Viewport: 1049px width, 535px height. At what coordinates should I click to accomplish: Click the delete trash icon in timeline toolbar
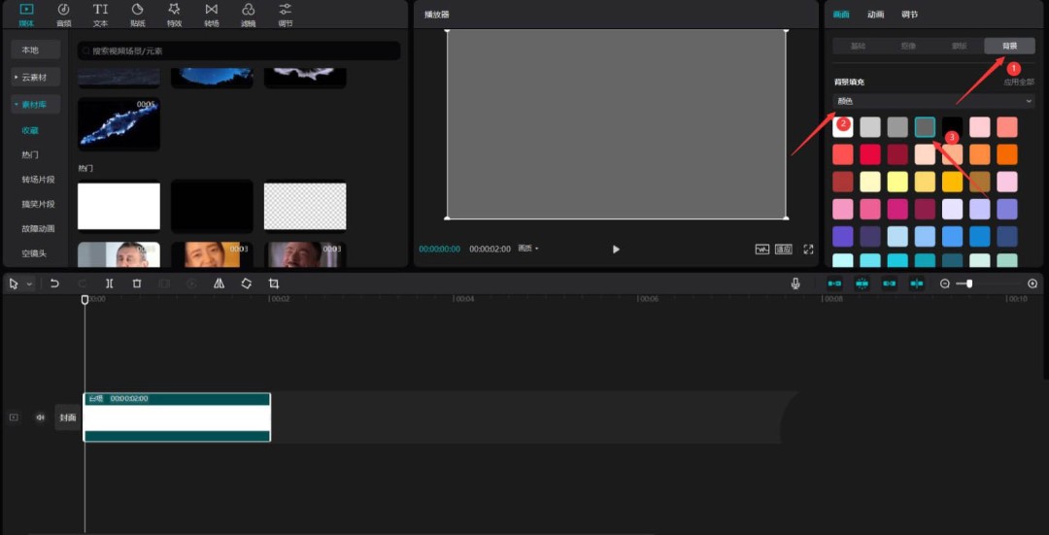click(x=137, y=284)
